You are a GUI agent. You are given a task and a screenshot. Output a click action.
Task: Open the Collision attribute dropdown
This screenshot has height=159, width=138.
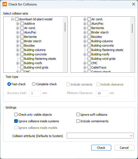[x=100, y=136]
